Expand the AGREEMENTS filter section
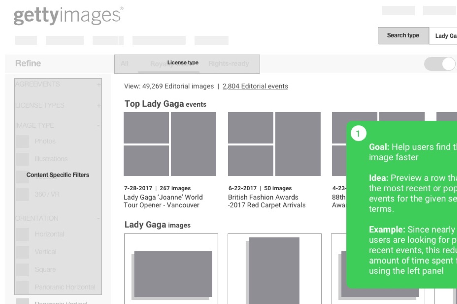The image size is (457, 304). (x=99, y=85)
